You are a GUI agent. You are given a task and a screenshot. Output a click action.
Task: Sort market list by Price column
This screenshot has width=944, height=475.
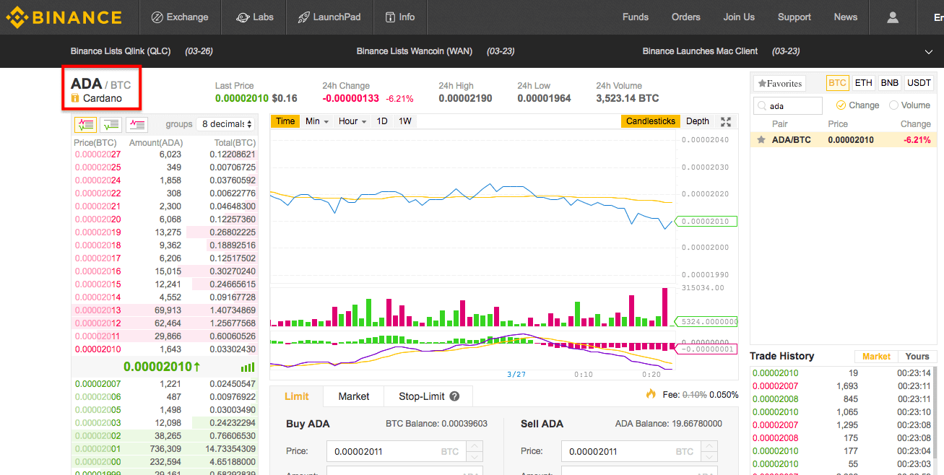click(838, 124)
